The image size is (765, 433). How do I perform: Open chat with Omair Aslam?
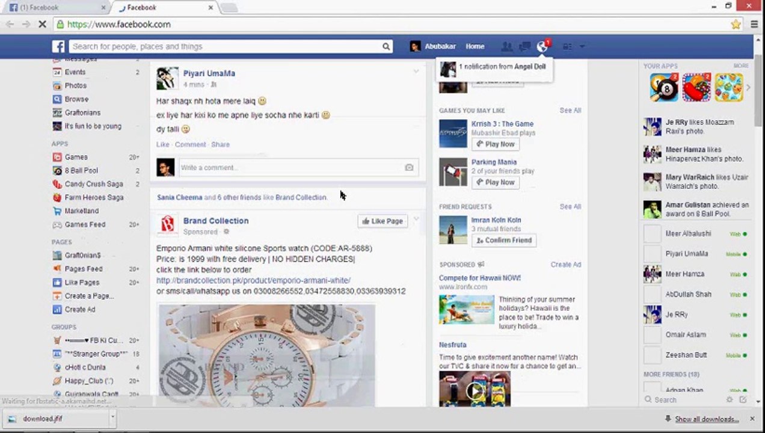pyautogui.click(x=696, y=335)
